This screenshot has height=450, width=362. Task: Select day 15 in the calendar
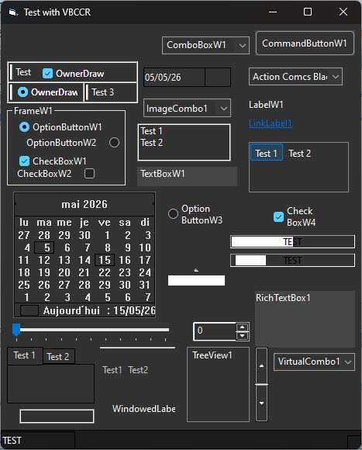tap(105, 260)
